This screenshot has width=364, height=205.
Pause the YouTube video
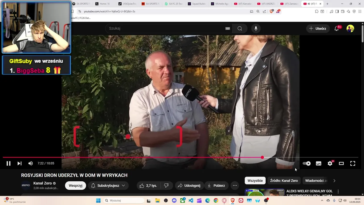click(x=9, y=163)
